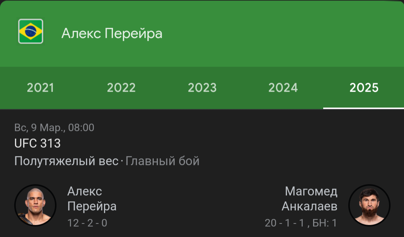This screenshot has width=404, height=237.
Task: Click the header title Алекс Перейра
Action: click(x=112, y=34)
